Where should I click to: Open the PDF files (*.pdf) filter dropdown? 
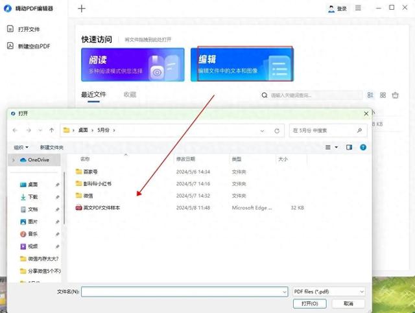click(329, 292)
